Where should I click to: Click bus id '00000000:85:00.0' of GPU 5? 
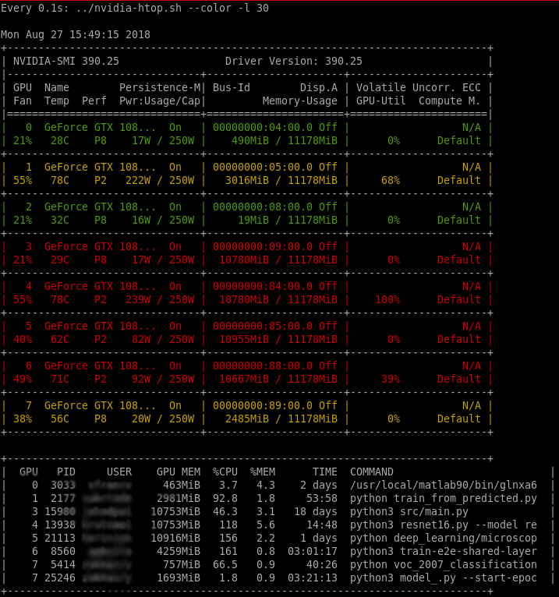point(263,327)
